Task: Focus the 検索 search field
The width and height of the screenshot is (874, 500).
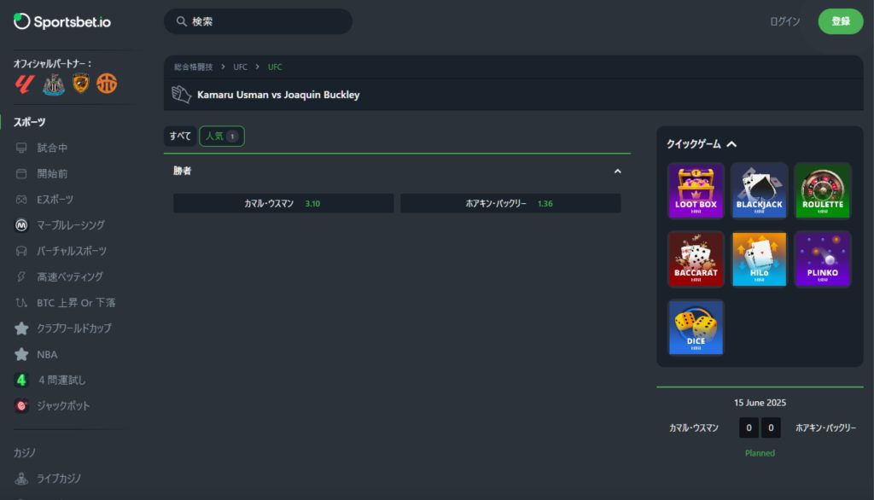Action: tap(258, 21)
